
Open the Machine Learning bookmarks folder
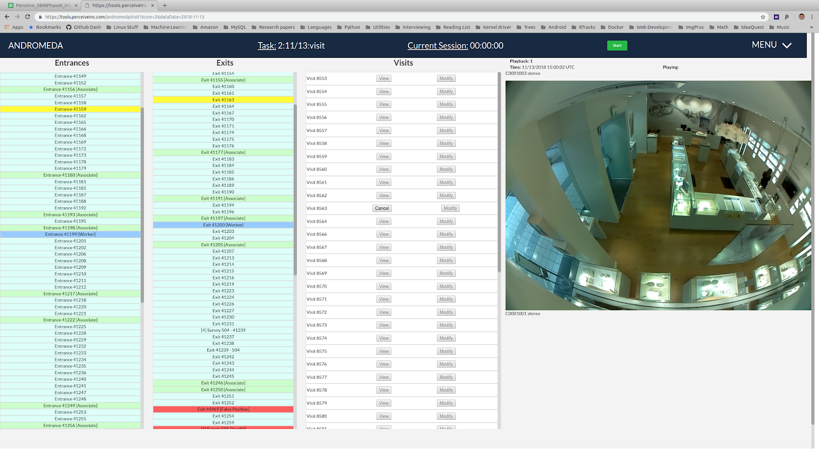click(165, 27)
